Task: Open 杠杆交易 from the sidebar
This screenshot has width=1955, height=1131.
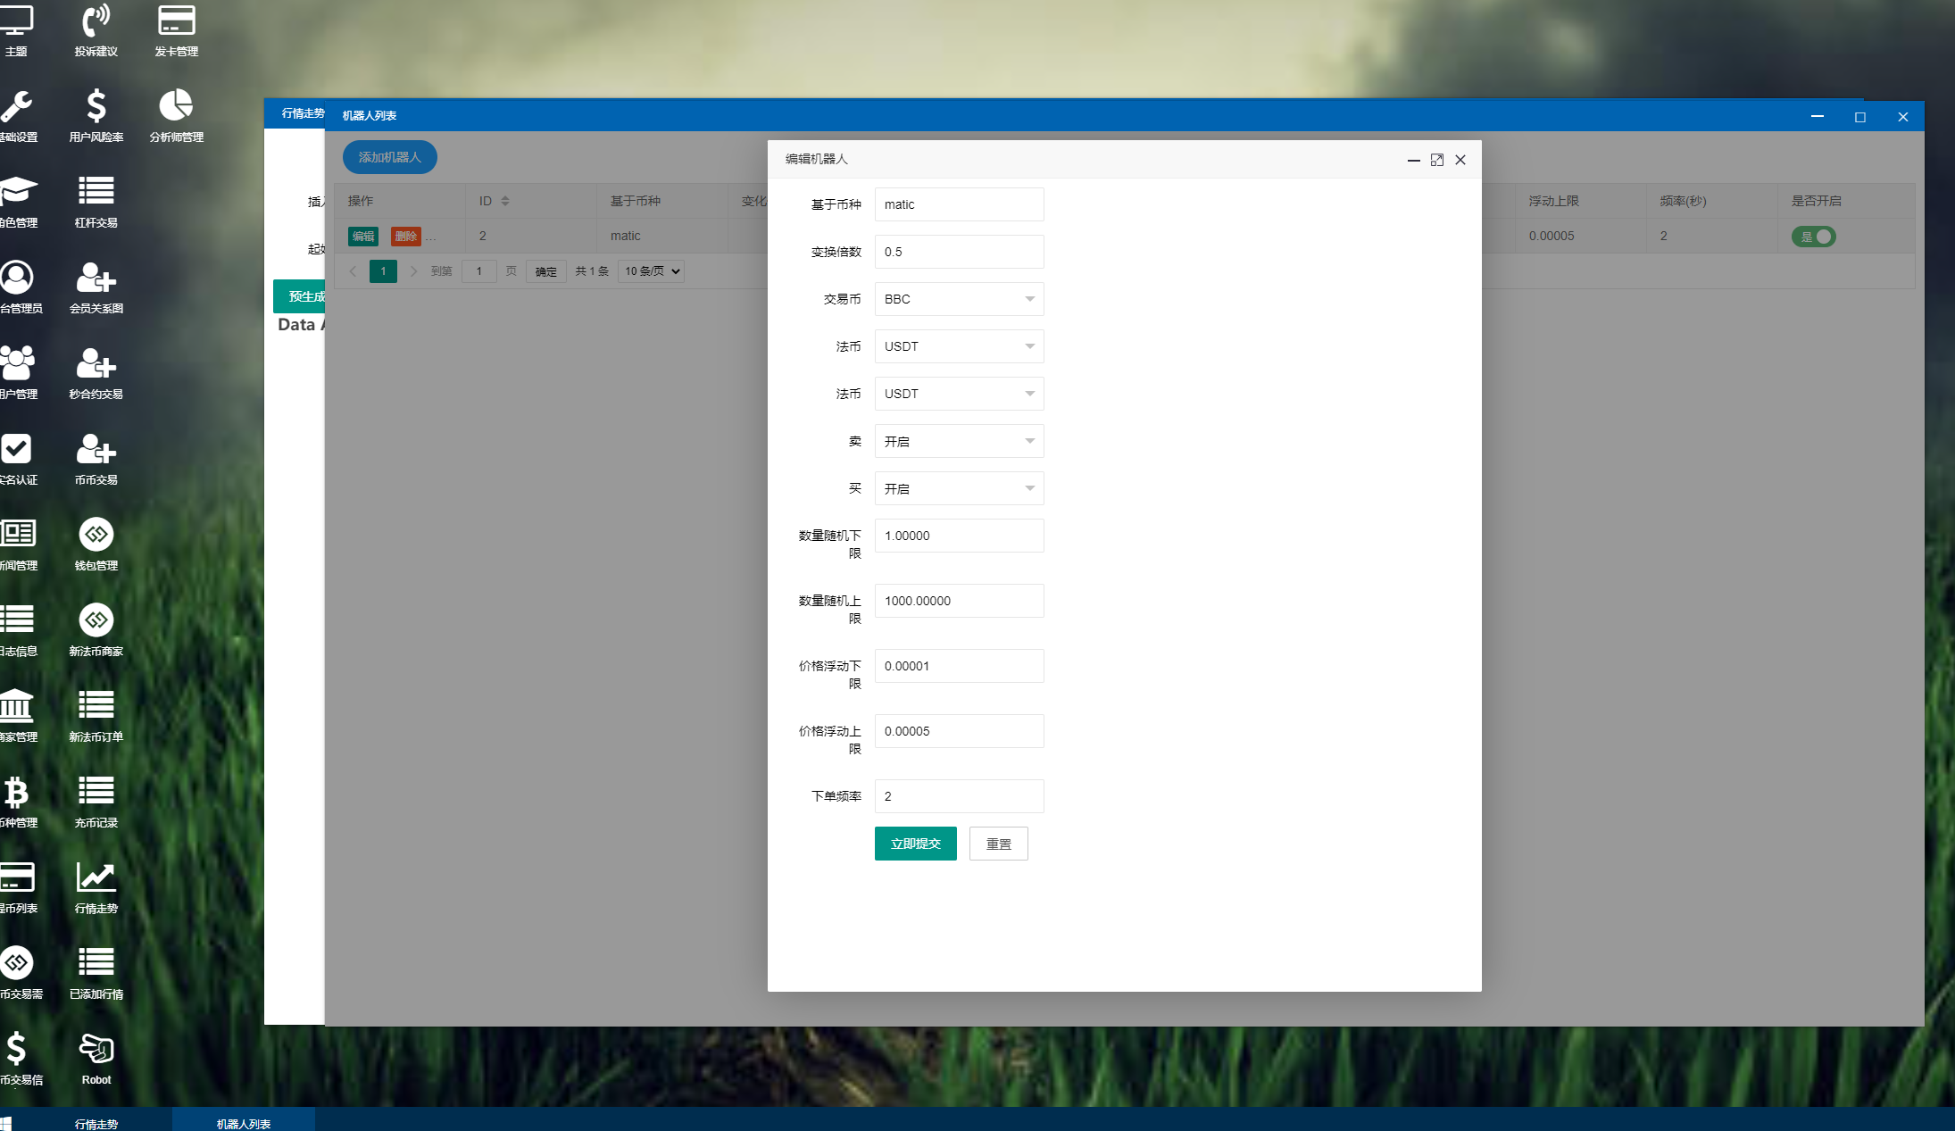Action: tap(95, 200)
